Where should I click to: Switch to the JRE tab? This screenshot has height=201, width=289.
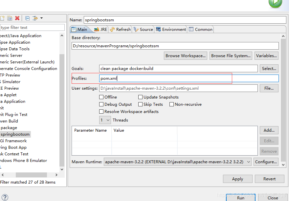(100, 30)
